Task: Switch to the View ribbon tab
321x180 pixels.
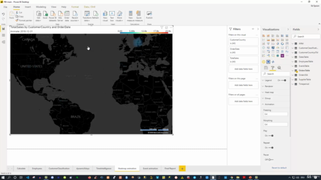Action: tap(54, 7)
